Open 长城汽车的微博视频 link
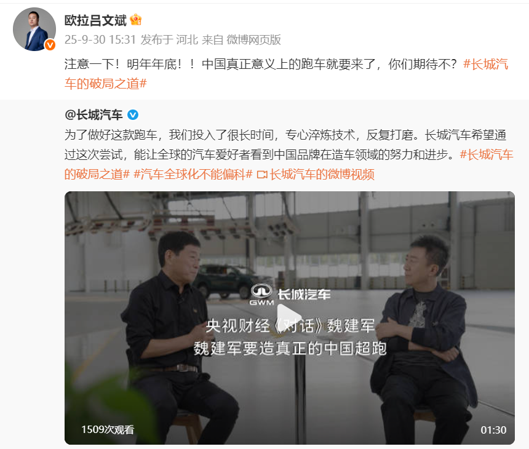Image resolution: width=529 pixels, height=449 pixels. click(322, 175)
